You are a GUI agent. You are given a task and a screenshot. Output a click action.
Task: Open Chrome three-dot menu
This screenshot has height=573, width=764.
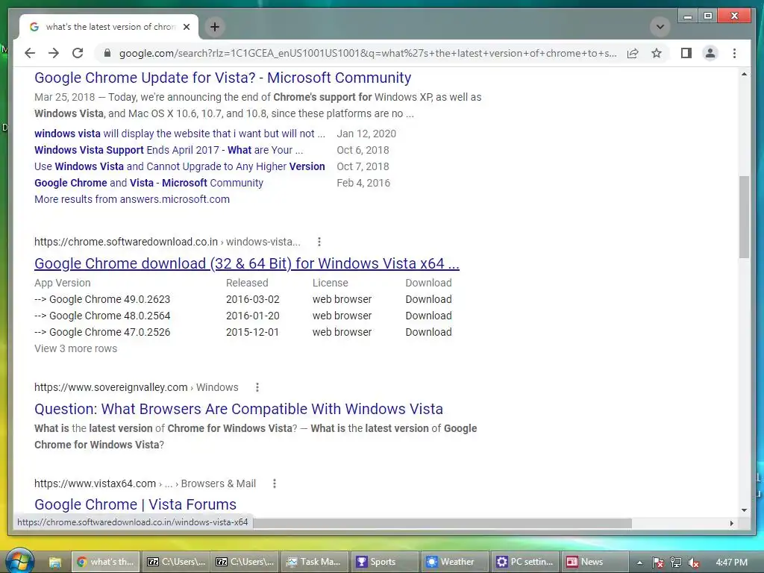coord(734,53)
